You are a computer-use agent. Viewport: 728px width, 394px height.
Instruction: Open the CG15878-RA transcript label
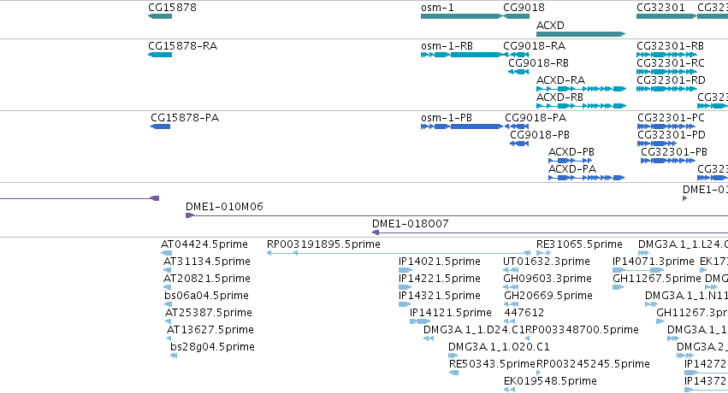(182, 46)
